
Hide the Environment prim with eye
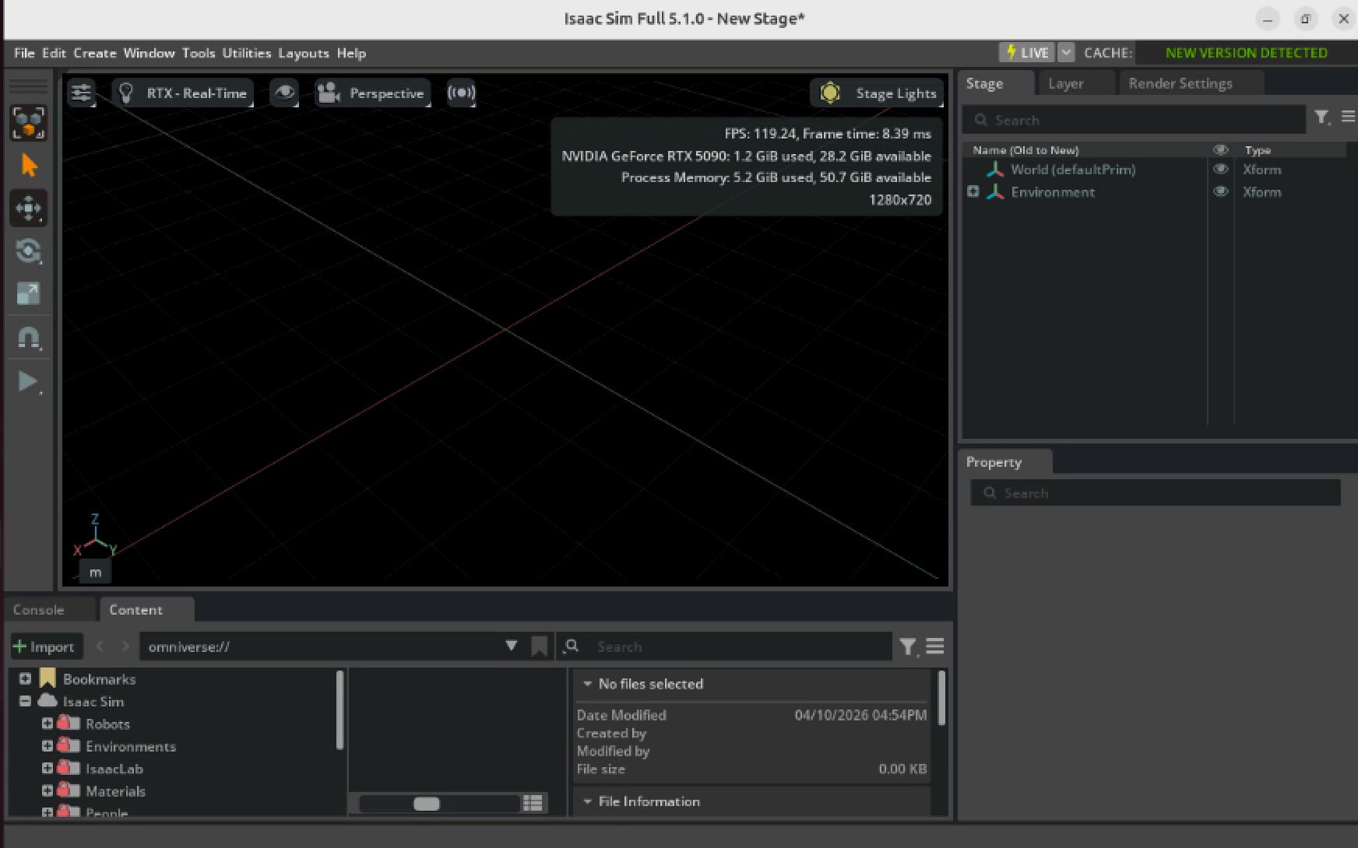[x=1220, y=192]
